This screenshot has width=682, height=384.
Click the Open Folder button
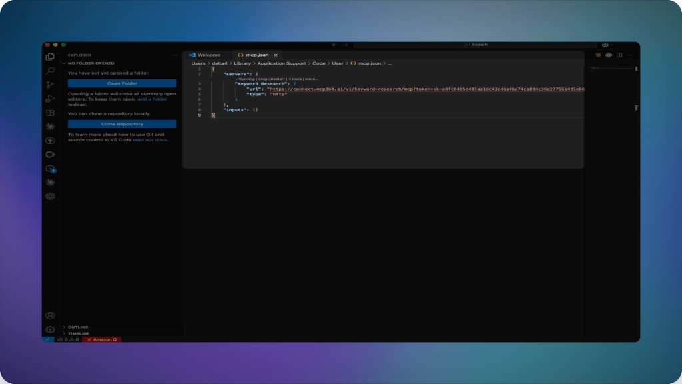123,83
